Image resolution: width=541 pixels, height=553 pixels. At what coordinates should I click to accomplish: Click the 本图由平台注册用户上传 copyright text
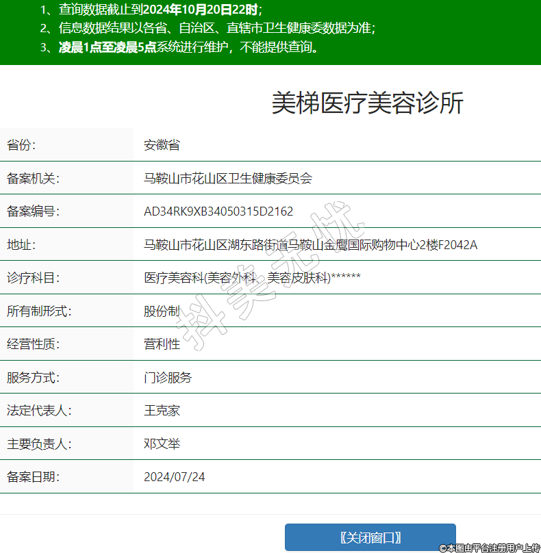pyautogui.click(x=490, y=548)
